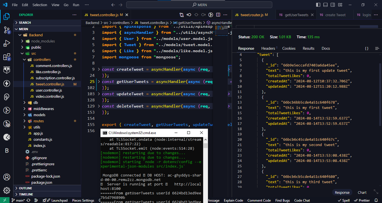Close the tweet.controller.js tab
This screenshot has width=382, height=203.
click(x=126, y=15)
